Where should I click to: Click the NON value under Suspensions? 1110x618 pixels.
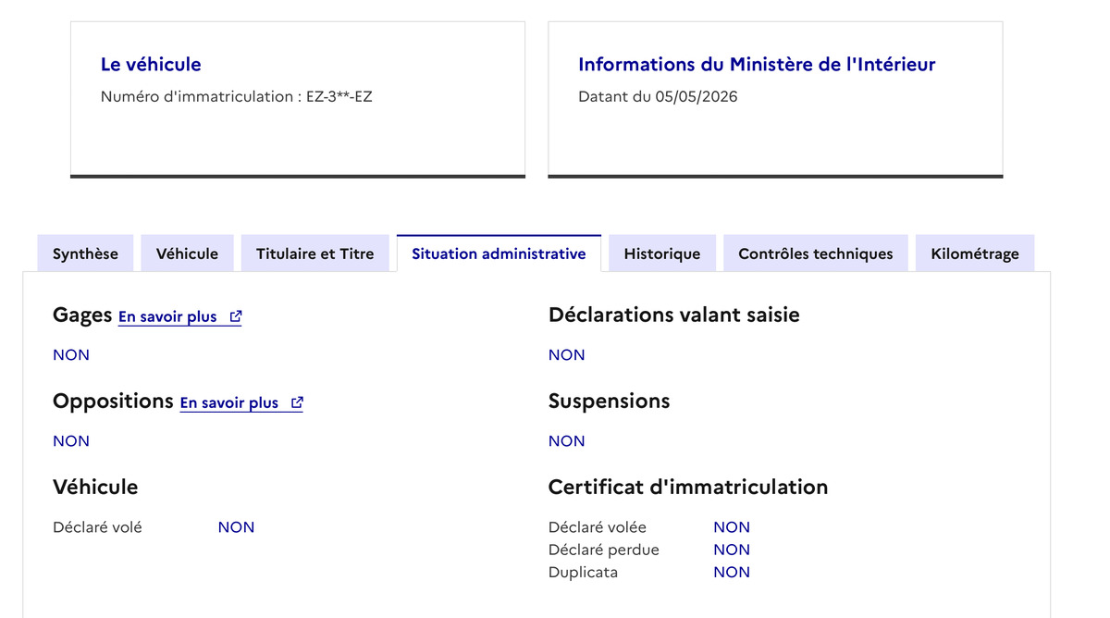tap(567, 441)
